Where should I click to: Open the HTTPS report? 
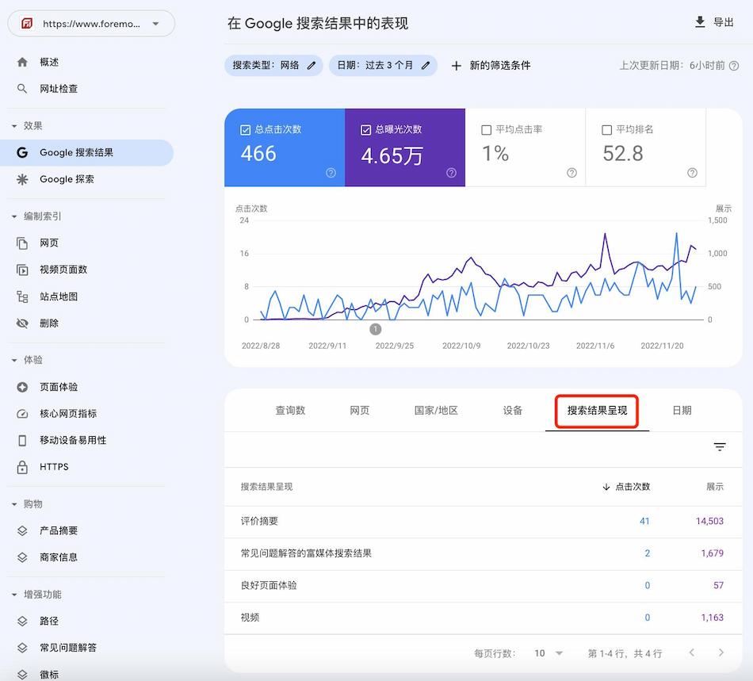(59, 466)
